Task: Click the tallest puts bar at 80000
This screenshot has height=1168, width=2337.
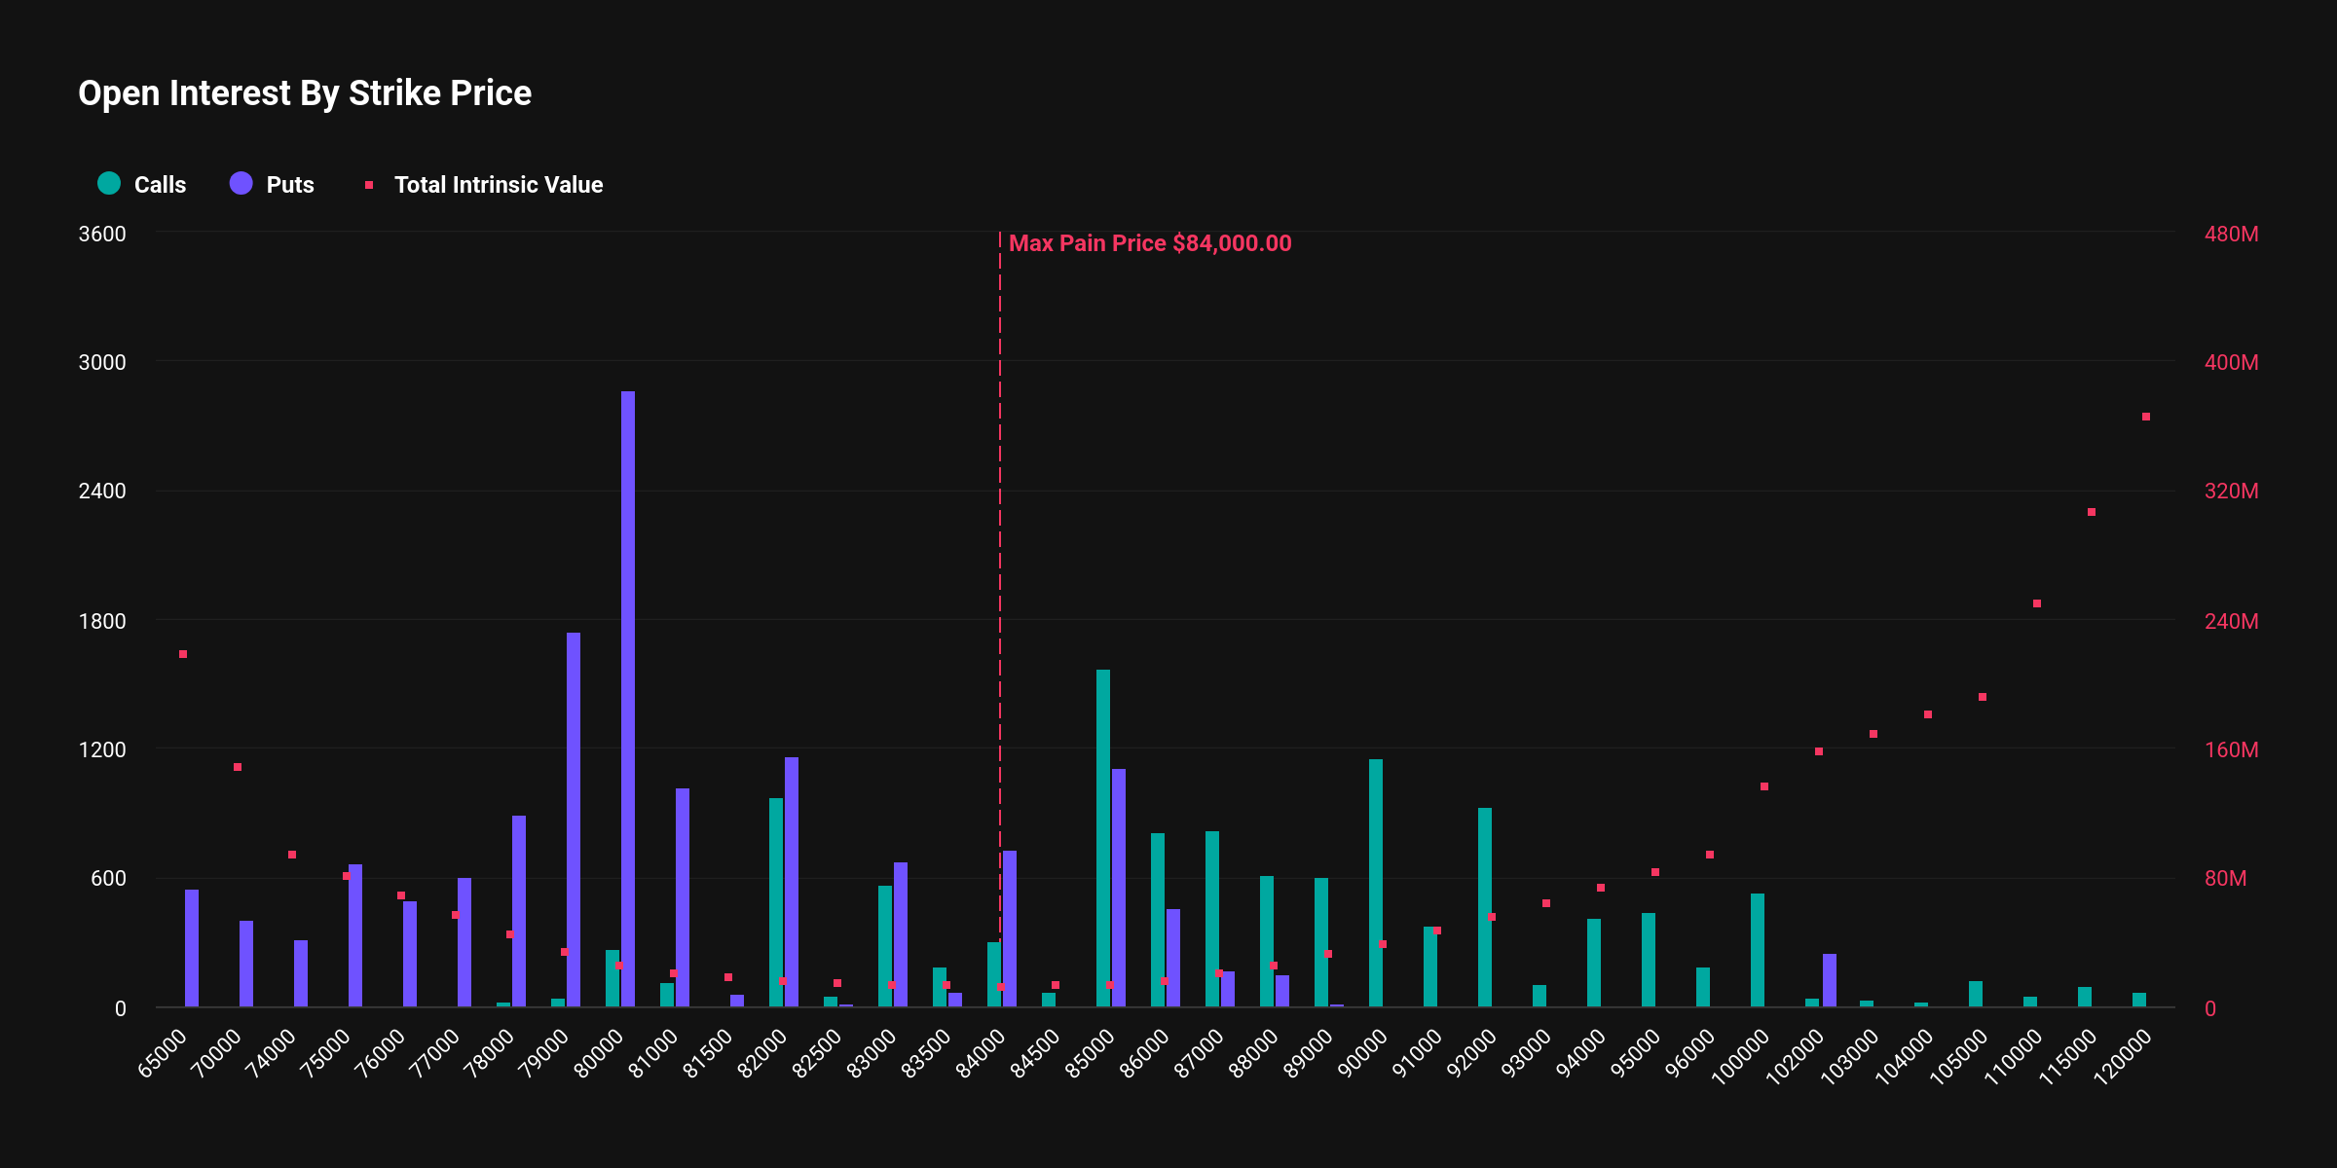Action: (x=628, y=698)
